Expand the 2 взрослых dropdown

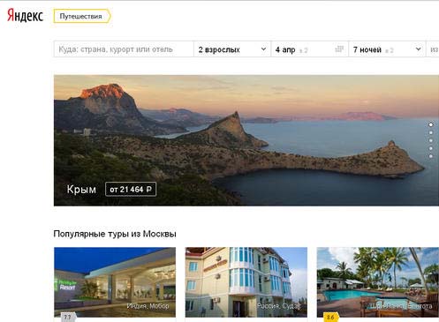232,49
